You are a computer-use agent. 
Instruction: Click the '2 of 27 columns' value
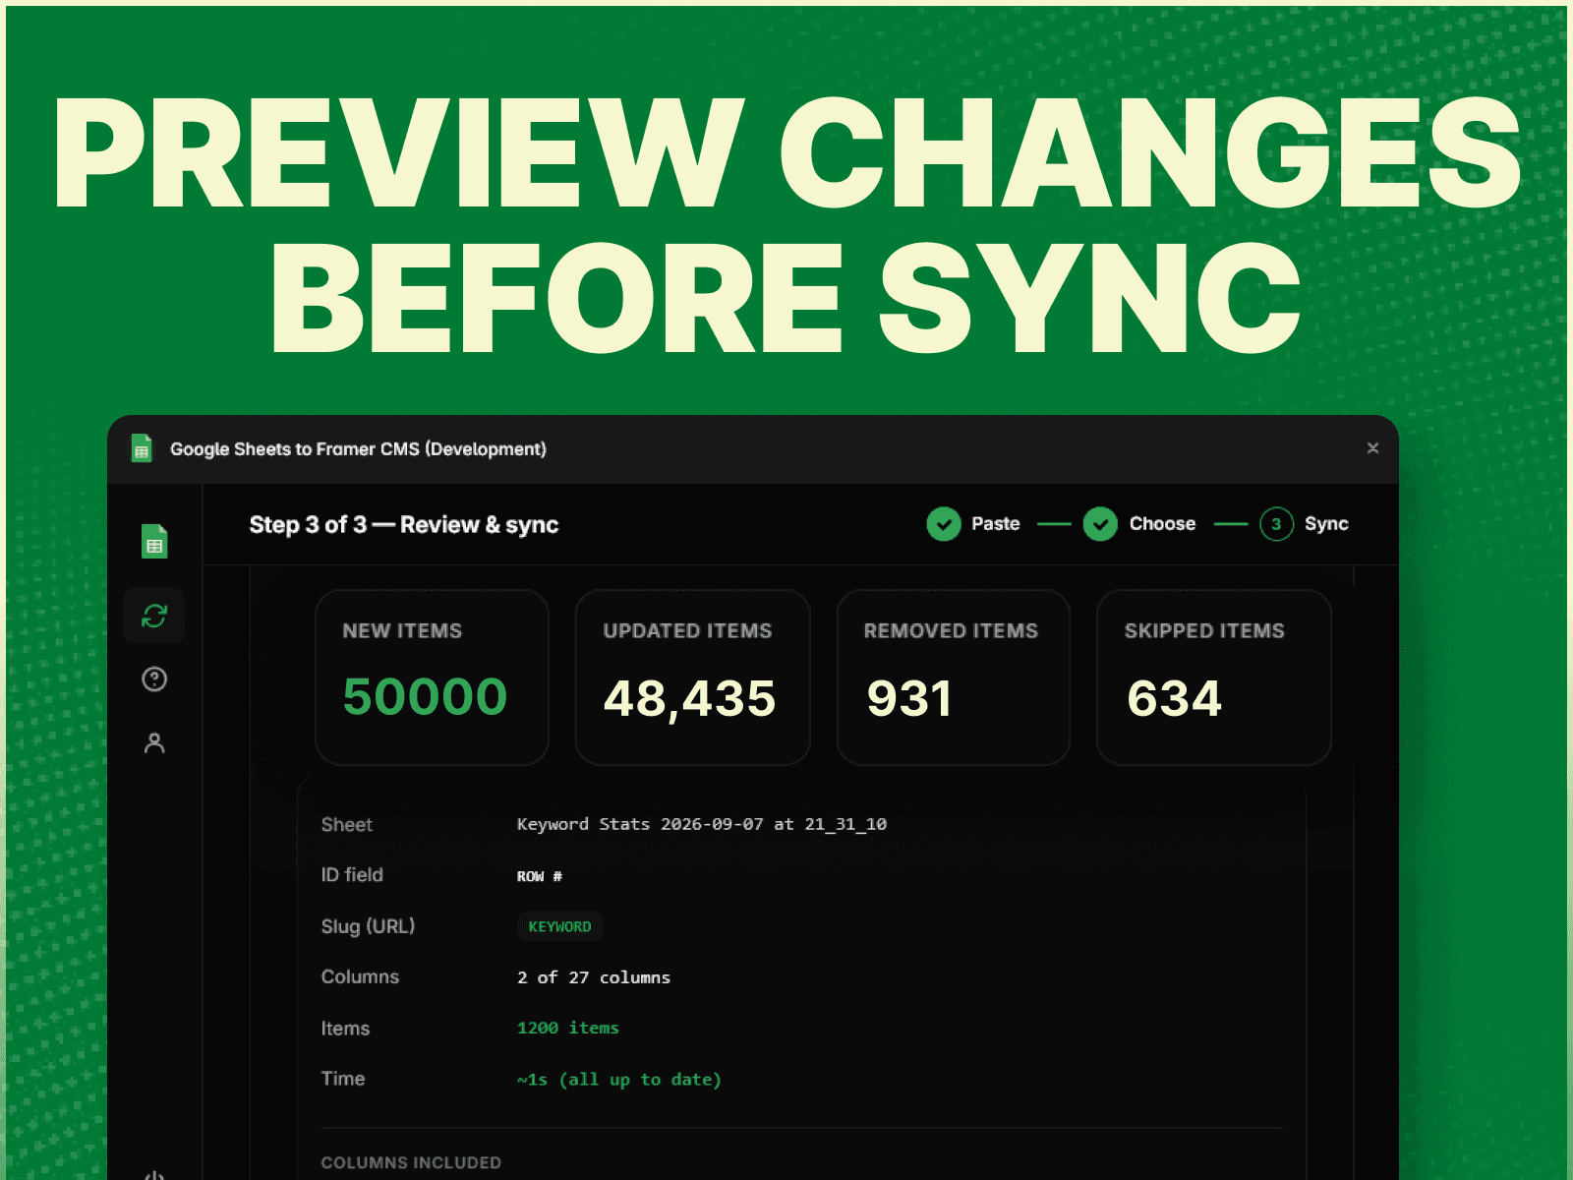coord(594,977)
